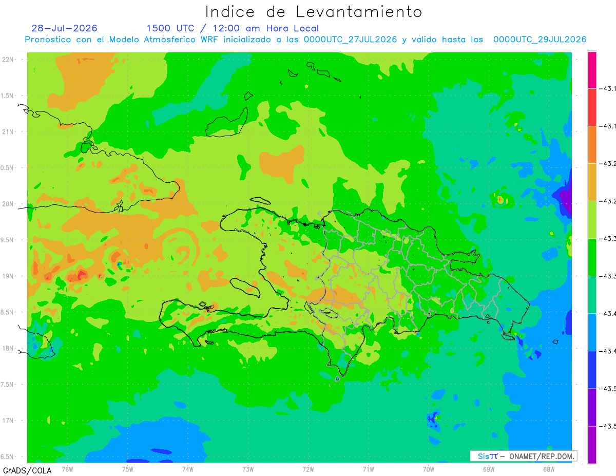This screenshot has height=476, width=616.
Task: Click the date '28-Jul-2026'
Action: [64, 28]
